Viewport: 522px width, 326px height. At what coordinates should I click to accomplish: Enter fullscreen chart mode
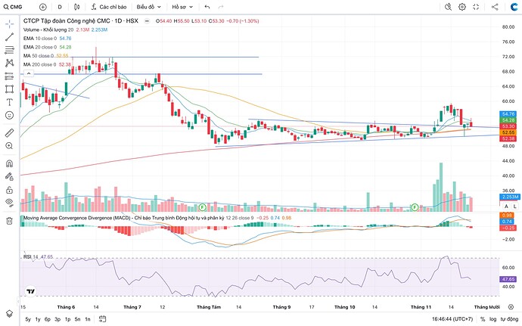[476, 7]
